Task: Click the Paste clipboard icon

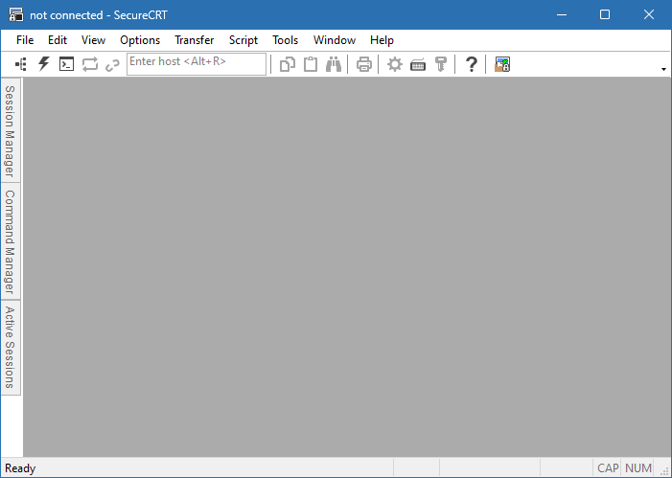Action: [311, 64]
